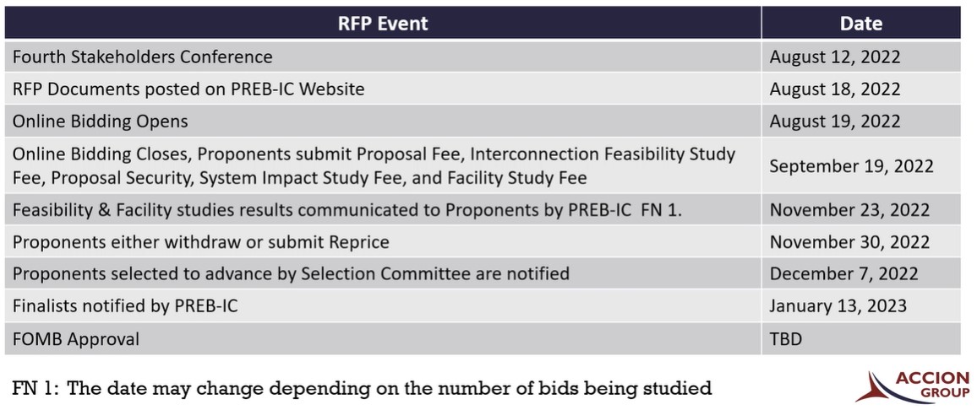Select RFP Documents posted on PREB-IC Website
This screenshot has width=977, height=410.
pyautogui.click(x=188, y=89)
